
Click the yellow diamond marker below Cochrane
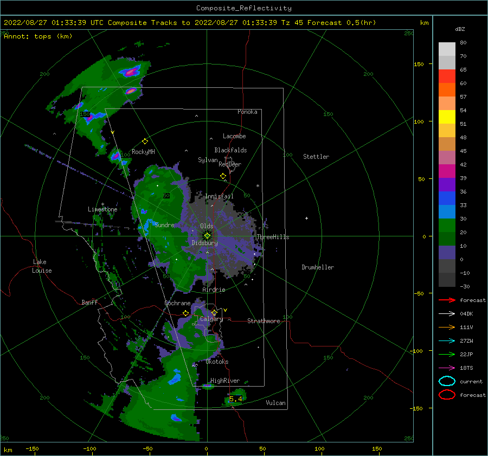click(185, 313)
